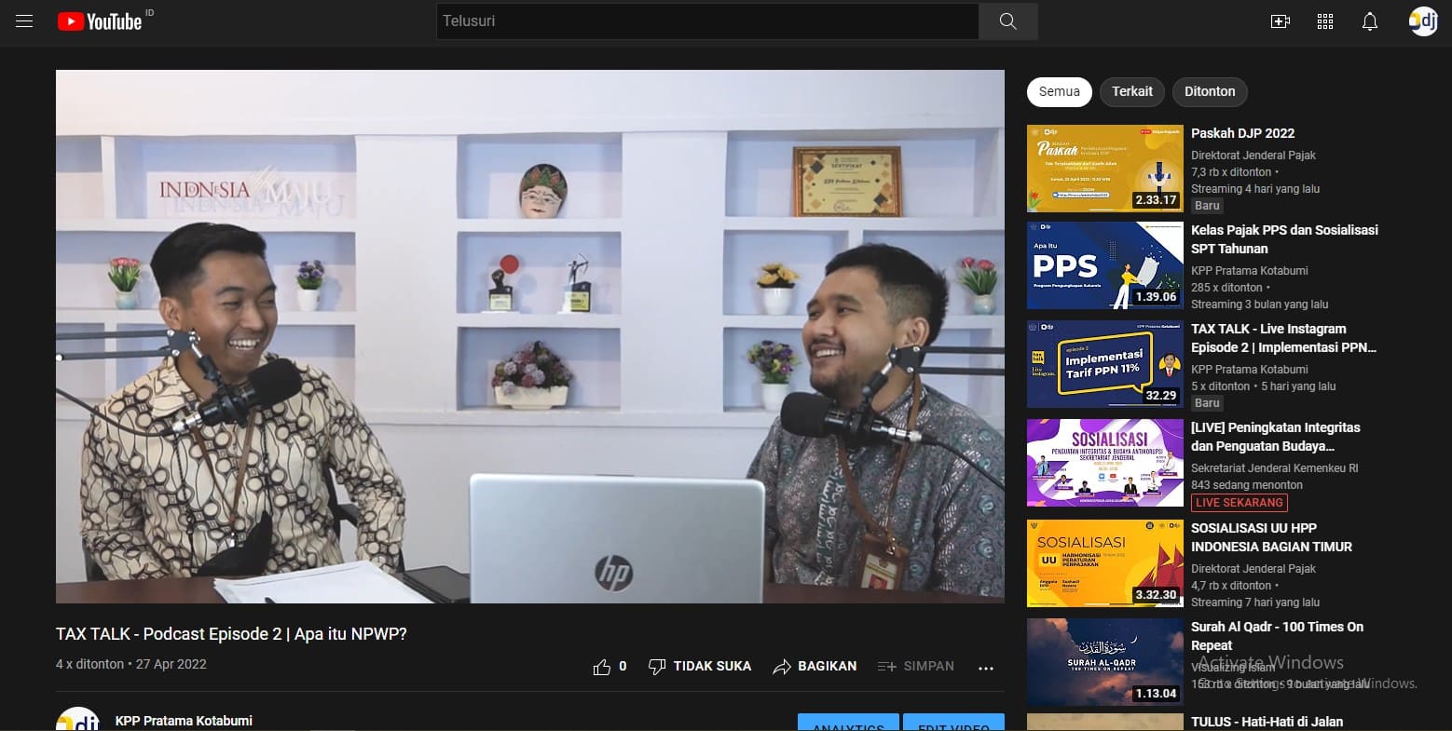
Task: Switch to the Terkait filter chip
Action: pos(1131,91)
